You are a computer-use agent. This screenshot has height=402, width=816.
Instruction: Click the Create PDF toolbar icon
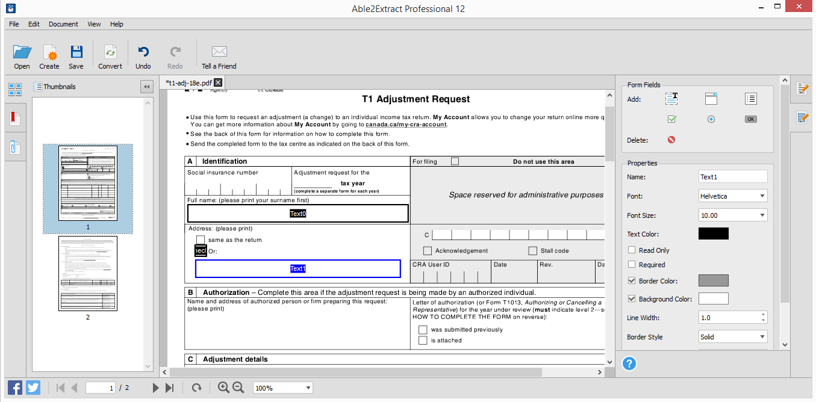click(49, 52)
